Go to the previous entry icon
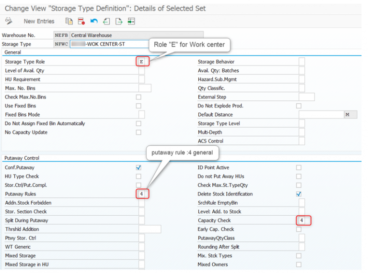Viewport: 368px width, 273px height. pyautogui.click(x=106, y=21)
